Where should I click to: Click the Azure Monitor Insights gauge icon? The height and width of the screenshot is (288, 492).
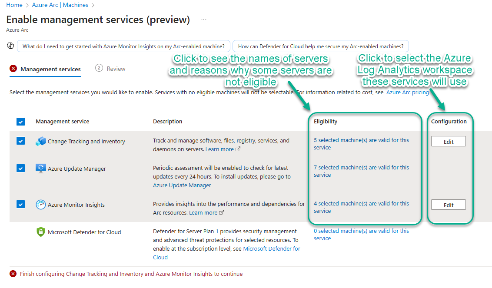coord(41,205)
